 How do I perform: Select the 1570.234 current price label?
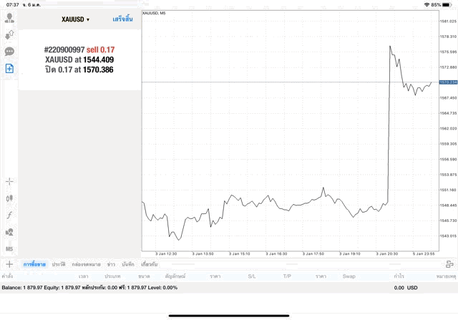click(x=448, y=82)
